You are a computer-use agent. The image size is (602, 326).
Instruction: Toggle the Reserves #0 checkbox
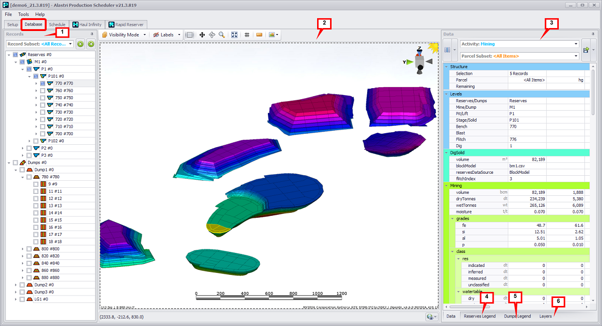(x=16, y=55)
